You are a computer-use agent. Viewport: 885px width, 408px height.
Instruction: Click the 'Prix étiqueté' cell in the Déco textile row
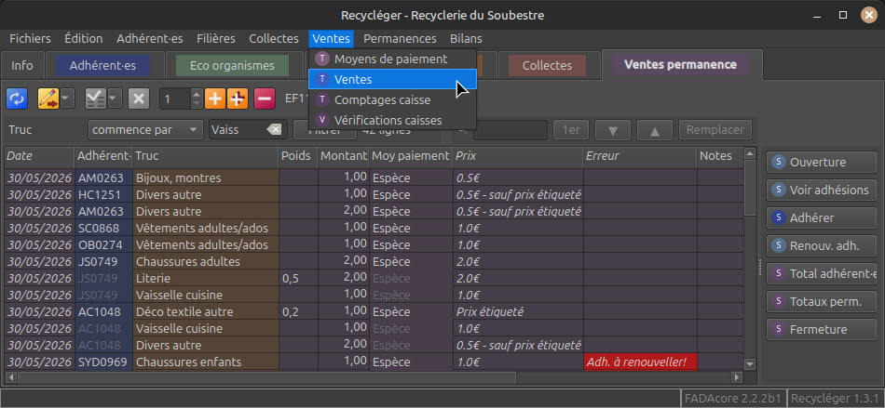(x=518, y=311)
